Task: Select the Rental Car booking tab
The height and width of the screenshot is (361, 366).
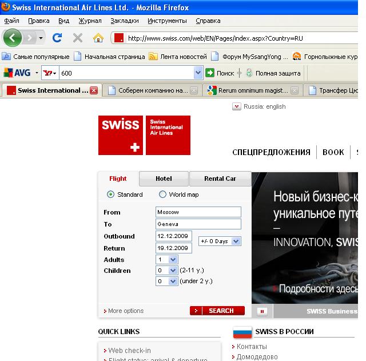Action: 220,178
